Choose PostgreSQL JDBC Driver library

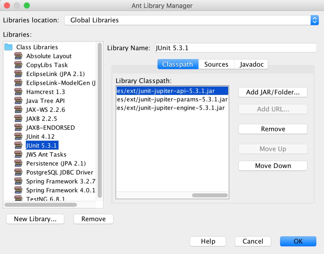[x=59, y=172]
